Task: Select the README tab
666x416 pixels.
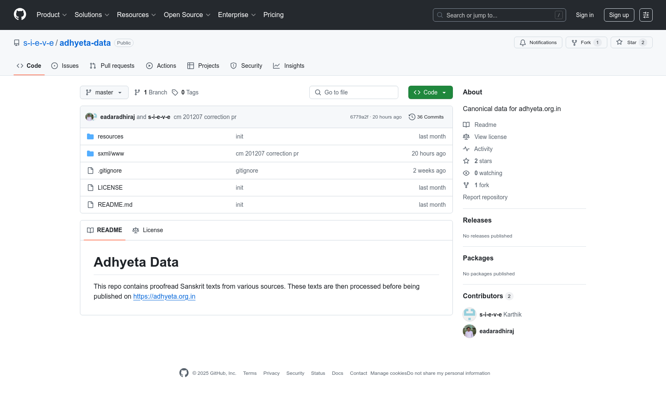Action: coord(104,230)
